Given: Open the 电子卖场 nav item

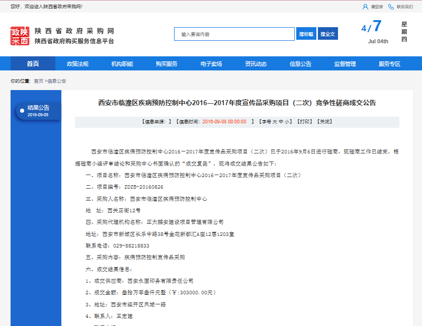Looking at the screenshot, I should [211, 64].
